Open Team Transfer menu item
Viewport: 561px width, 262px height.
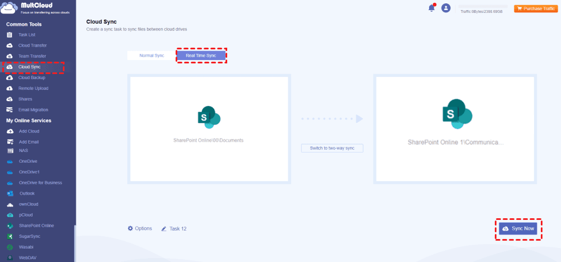(x=32, y=56)
